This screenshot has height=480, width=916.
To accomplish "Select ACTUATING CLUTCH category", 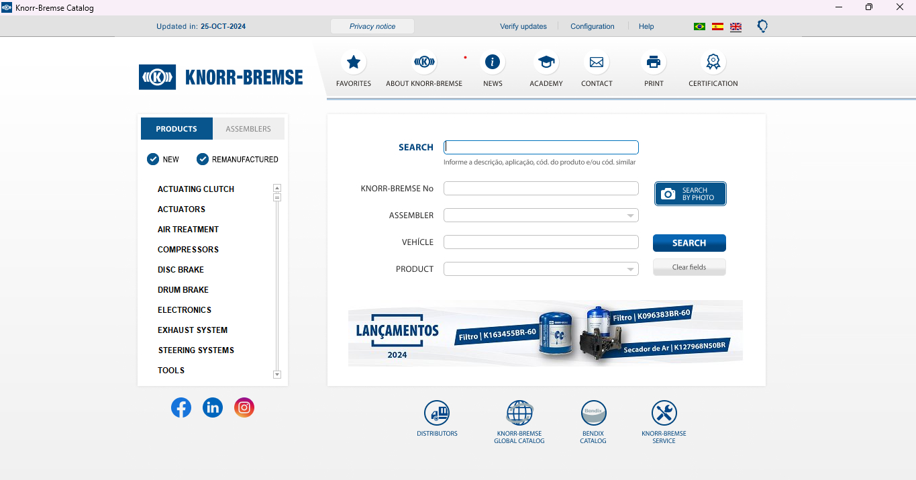I will pos(196,189).
